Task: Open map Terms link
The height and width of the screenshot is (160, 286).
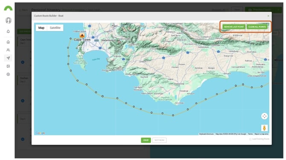Action: pos(250,134)
